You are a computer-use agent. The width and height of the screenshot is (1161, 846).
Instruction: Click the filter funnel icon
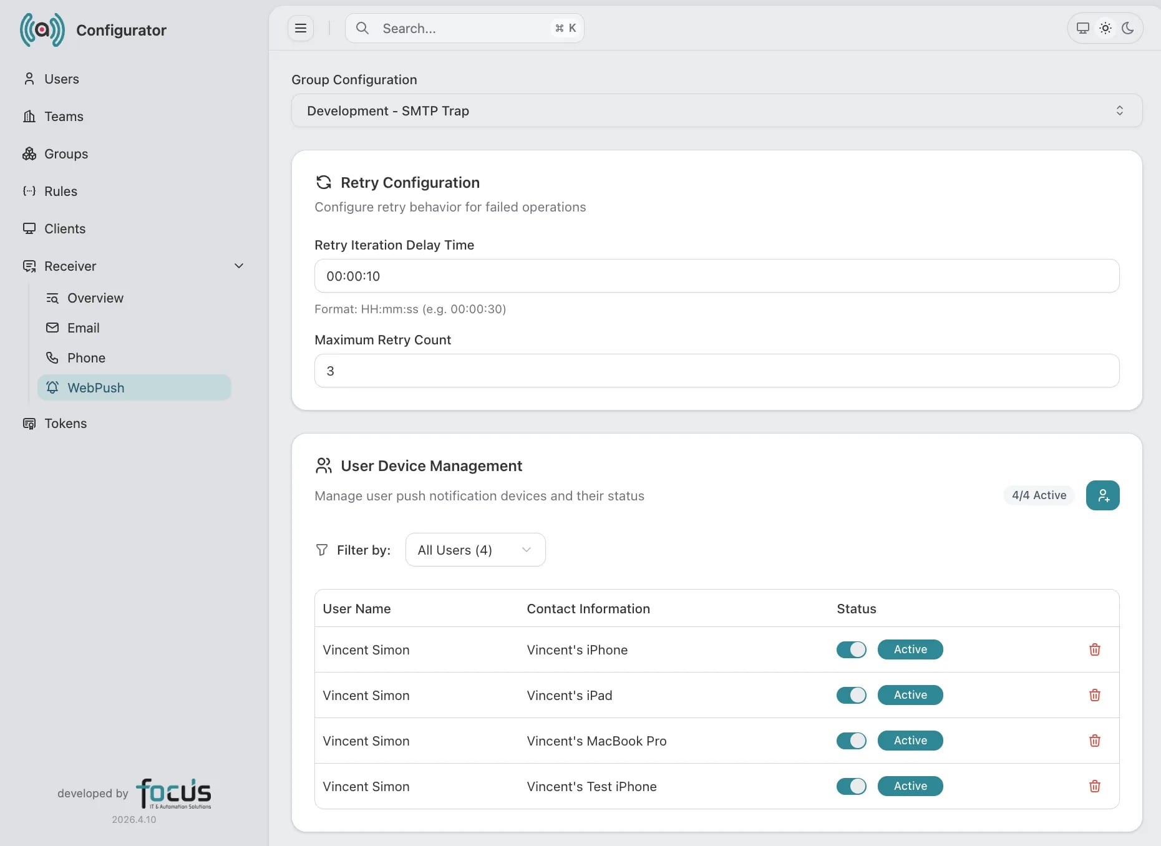pyautogui.click(x=322, y=550)
